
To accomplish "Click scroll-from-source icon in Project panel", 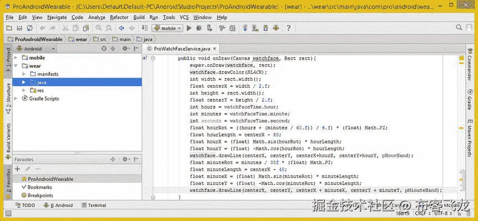I will 104,49.
